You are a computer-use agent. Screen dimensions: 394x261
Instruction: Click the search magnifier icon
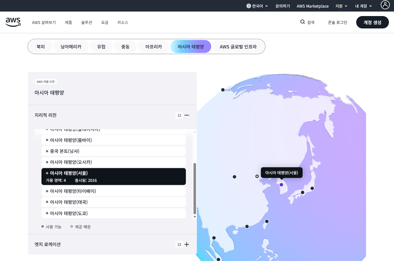pos(302,22)
